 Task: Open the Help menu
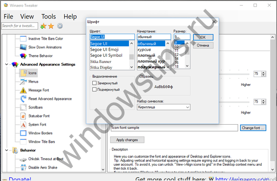click(70, 17)
